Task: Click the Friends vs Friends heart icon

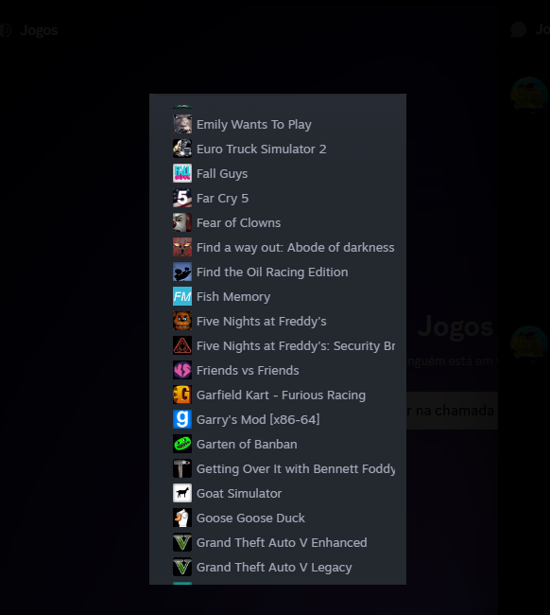Action: (182, 370)
